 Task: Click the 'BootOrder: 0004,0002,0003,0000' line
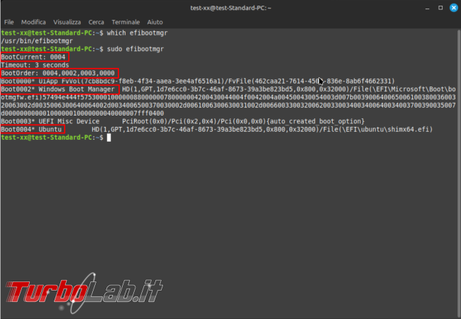[x=58, y=73]
